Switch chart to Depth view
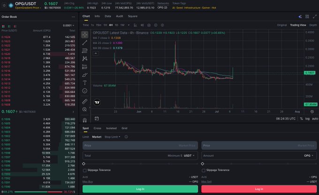The height and width of the screenshot is (195, 319). pos(313,25)
